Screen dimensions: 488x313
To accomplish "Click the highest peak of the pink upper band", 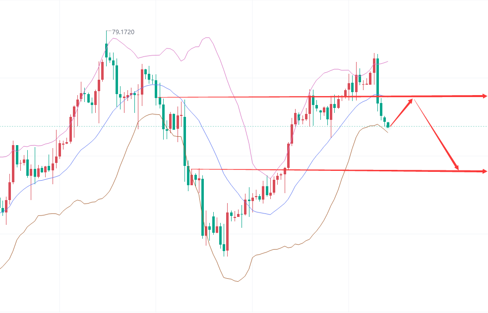I will [206, 38].
